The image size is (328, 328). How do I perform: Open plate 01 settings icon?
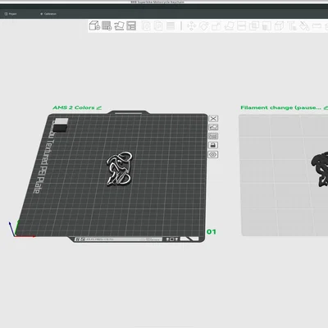coord(213,154)
